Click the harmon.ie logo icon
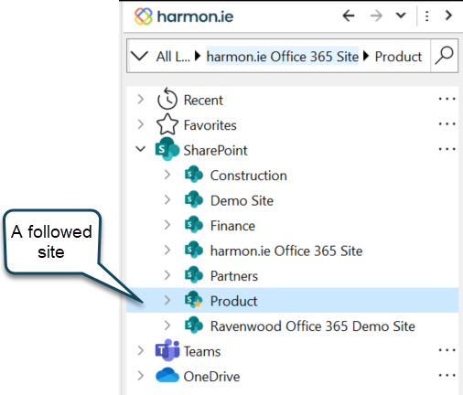 pos(143,16)
